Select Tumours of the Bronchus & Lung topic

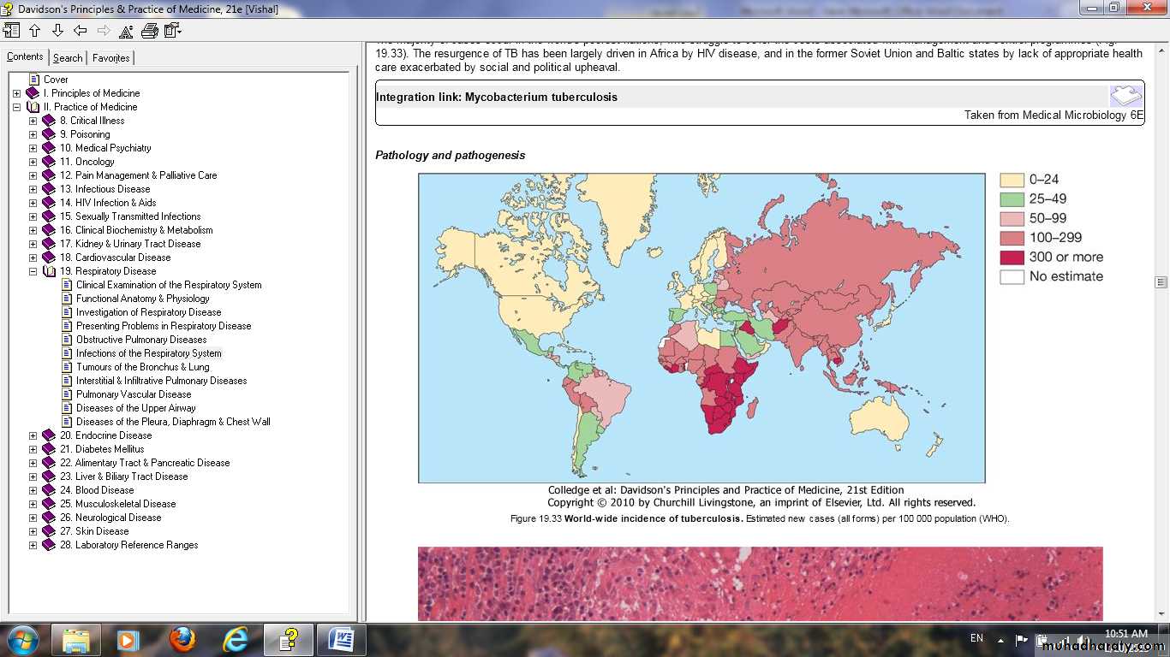click(x=142, y=367)
